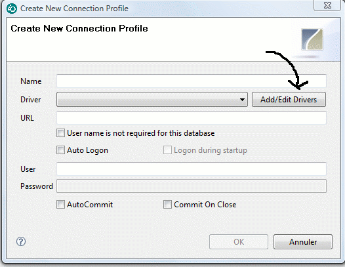The image size is (345, 267).
Task: Close the dialog with the X button
Action: (327, 5)
